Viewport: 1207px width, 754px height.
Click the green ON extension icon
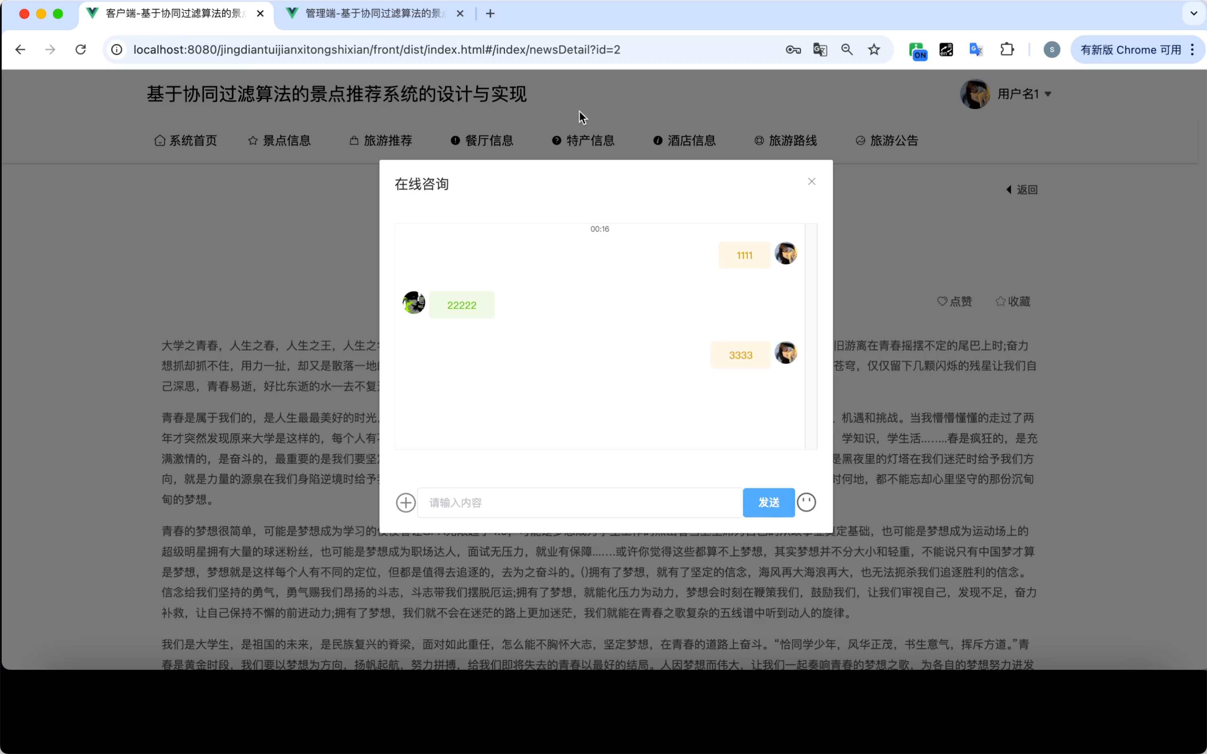click(x=918, y=51)
